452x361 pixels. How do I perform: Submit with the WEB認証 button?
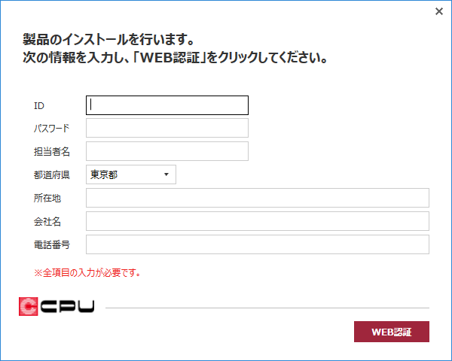[x=392, y=332]
